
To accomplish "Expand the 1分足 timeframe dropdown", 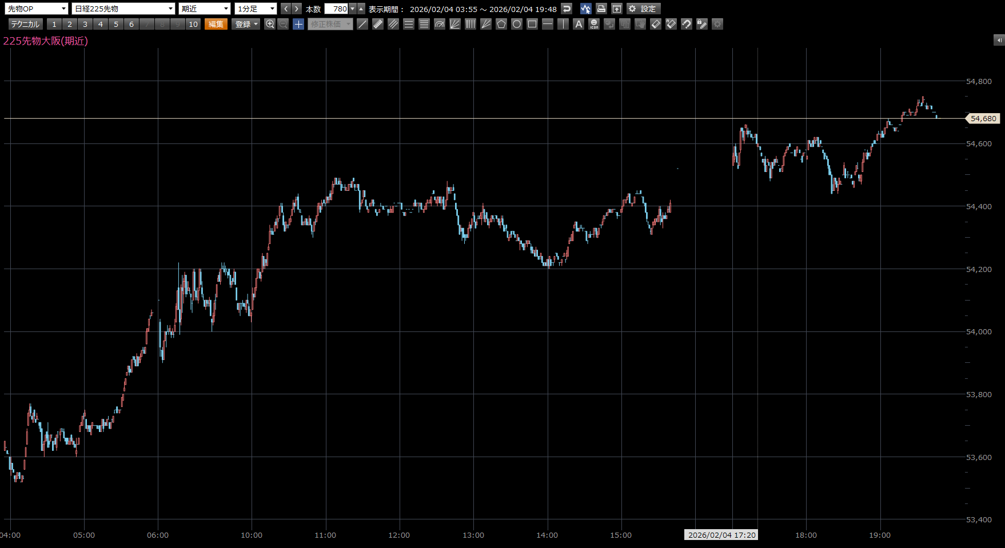I will click(x=256, y=9).
